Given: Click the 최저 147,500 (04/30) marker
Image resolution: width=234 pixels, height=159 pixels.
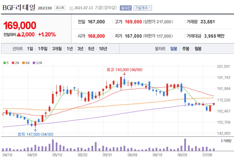Looking at the screenshot, I should tap(35, 134).
